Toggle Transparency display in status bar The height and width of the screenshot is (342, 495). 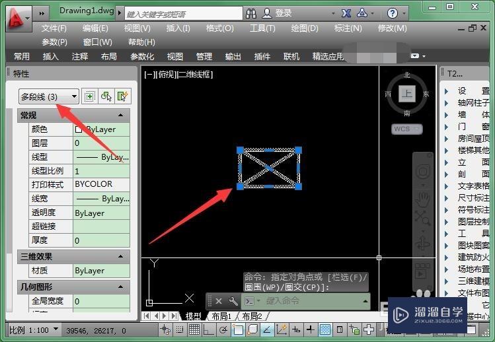pos(325,330)
